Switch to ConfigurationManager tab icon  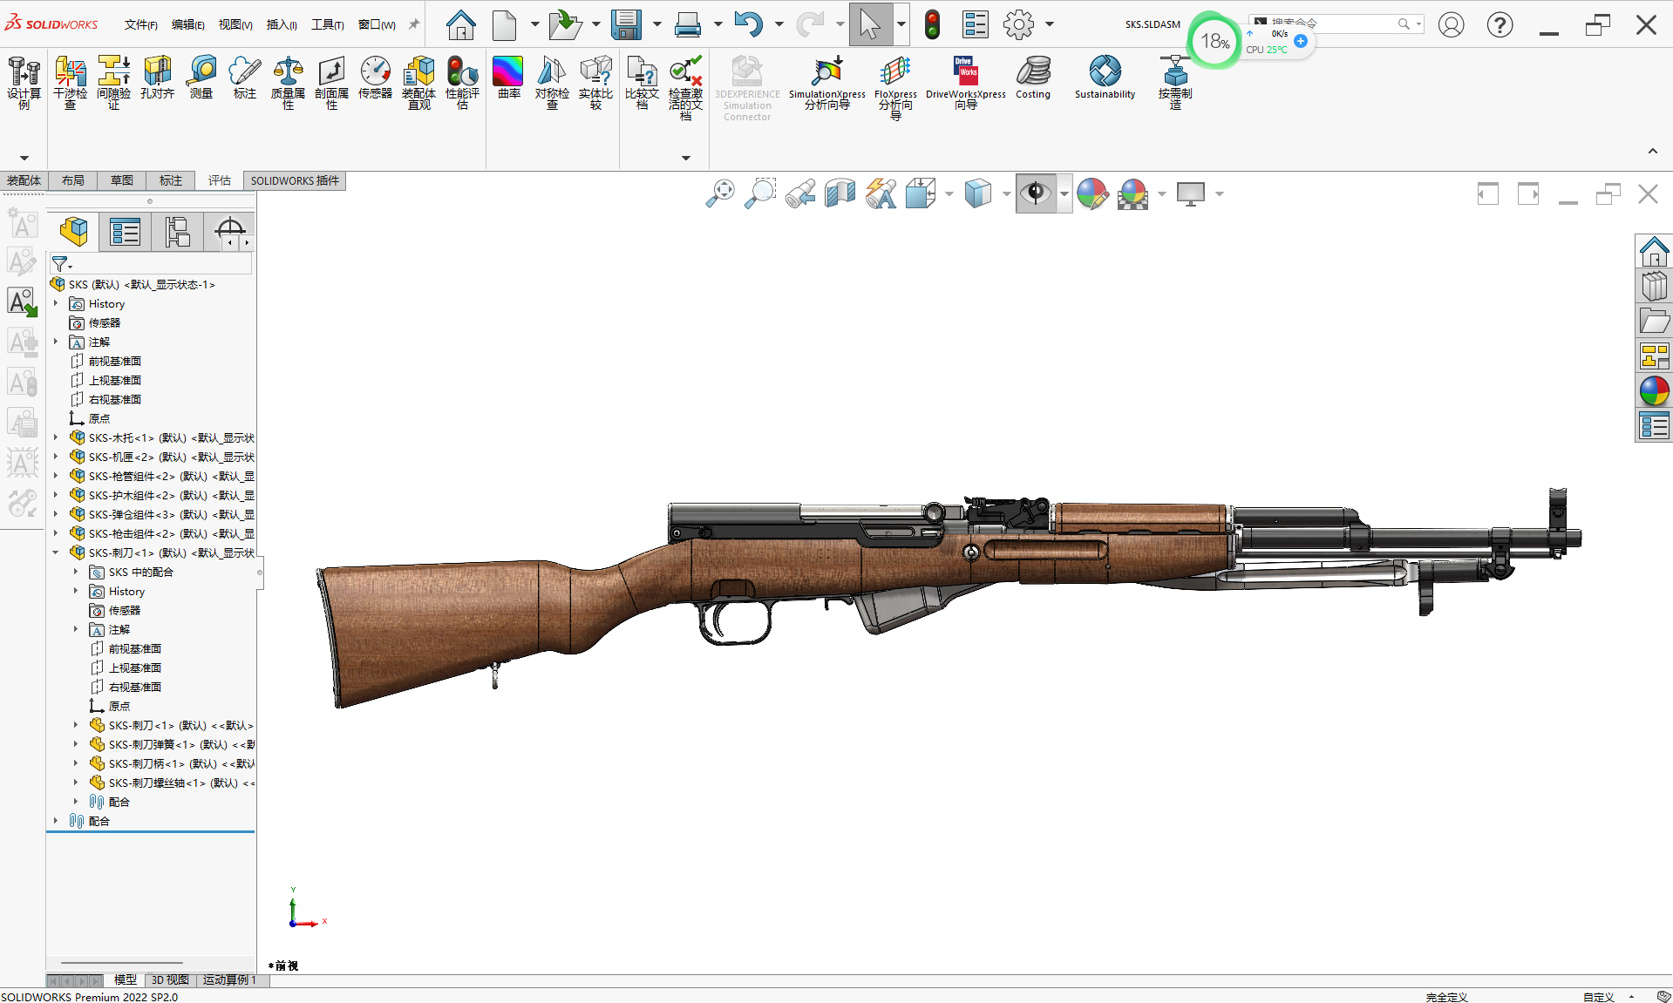(x=177, y=232)
